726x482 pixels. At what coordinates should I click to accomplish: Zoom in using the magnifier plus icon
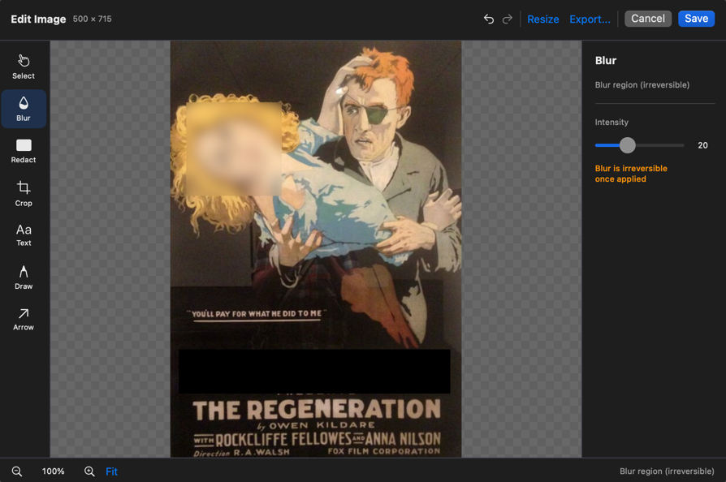point(89,471)
